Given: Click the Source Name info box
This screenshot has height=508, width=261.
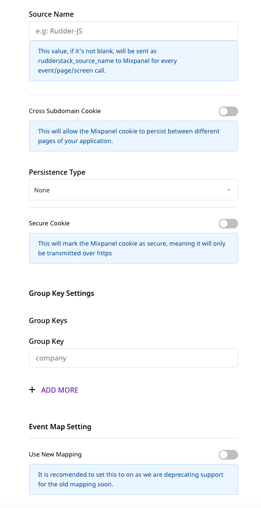Looking at the screenshot, I should click(133, 60).
